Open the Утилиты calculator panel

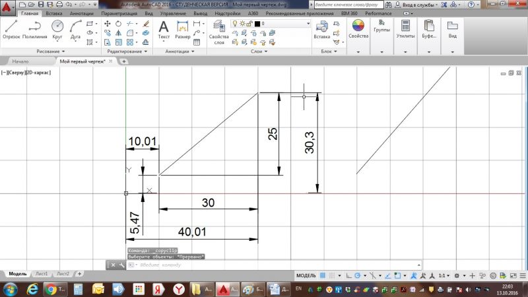405,28
